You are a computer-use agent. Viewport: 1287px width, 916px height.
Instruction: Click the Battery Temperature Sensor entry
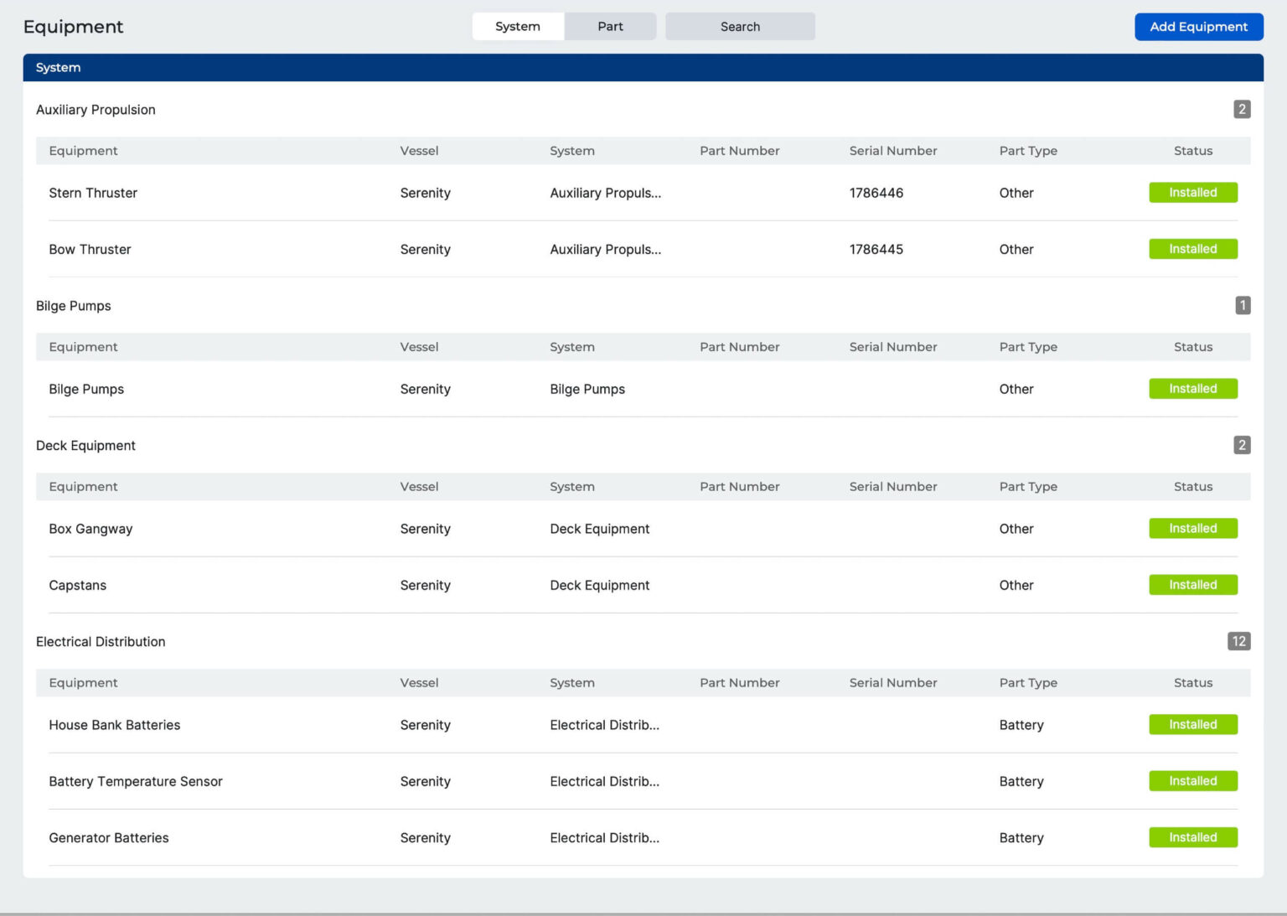point(136,781)
